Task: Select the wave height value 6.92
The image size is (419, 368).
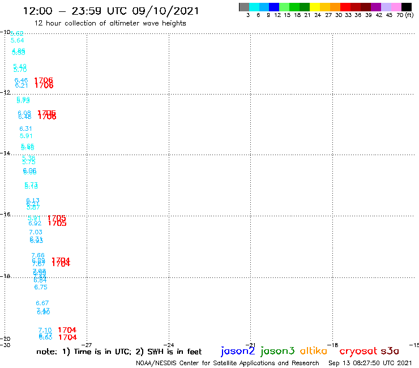Action: 35,223
